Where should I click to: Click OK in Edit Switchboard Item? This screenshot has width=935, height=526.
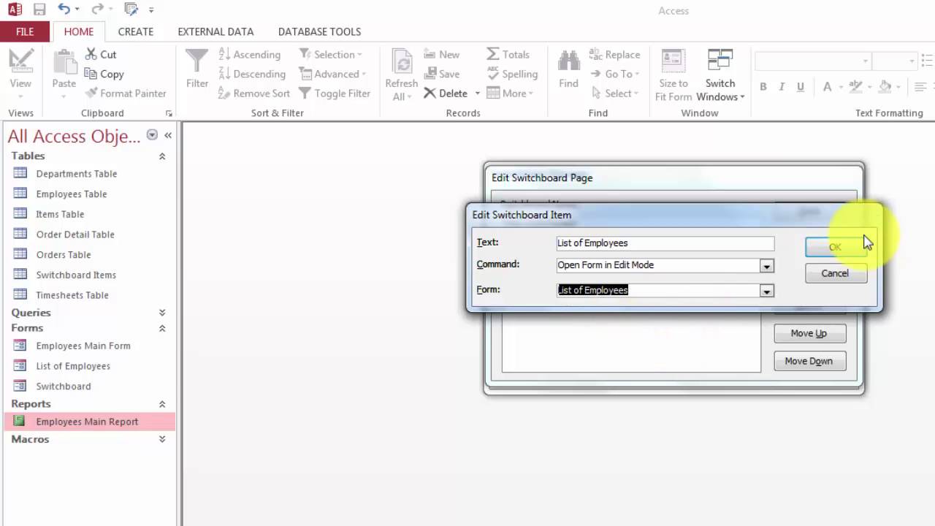click(835, 247)
